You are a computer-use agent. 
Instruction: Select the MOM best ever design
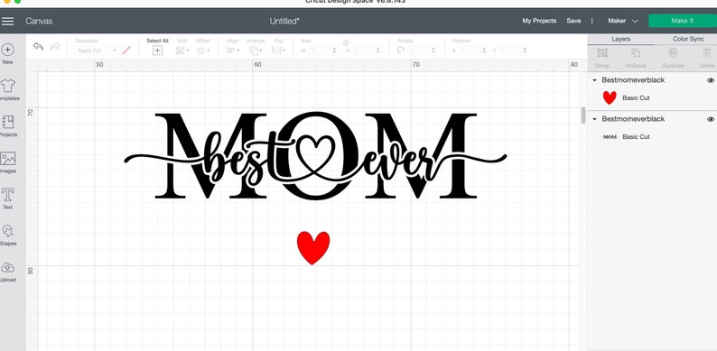[315, 156]
